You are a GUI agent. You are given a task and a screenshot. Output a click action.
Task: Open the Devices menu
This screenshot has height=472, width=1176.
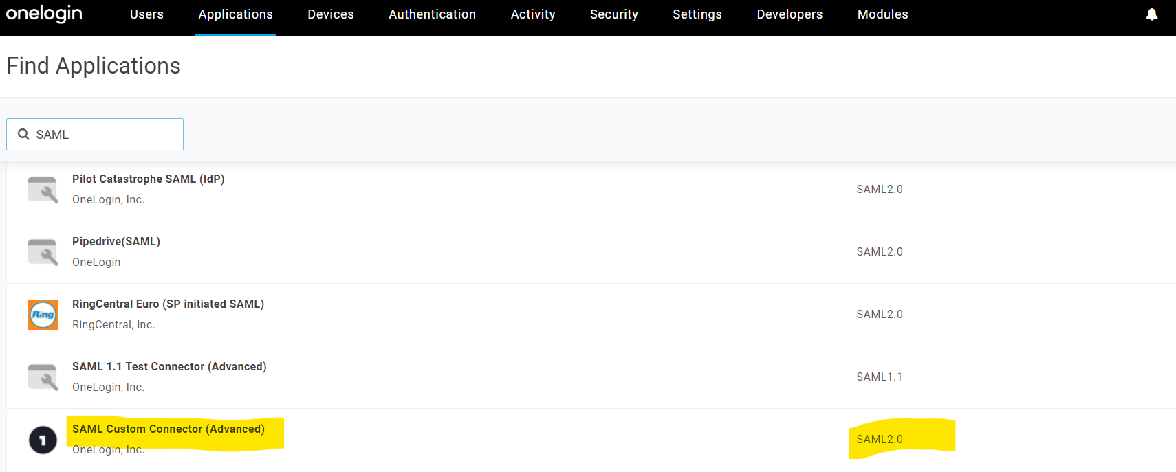pos(331,14)
